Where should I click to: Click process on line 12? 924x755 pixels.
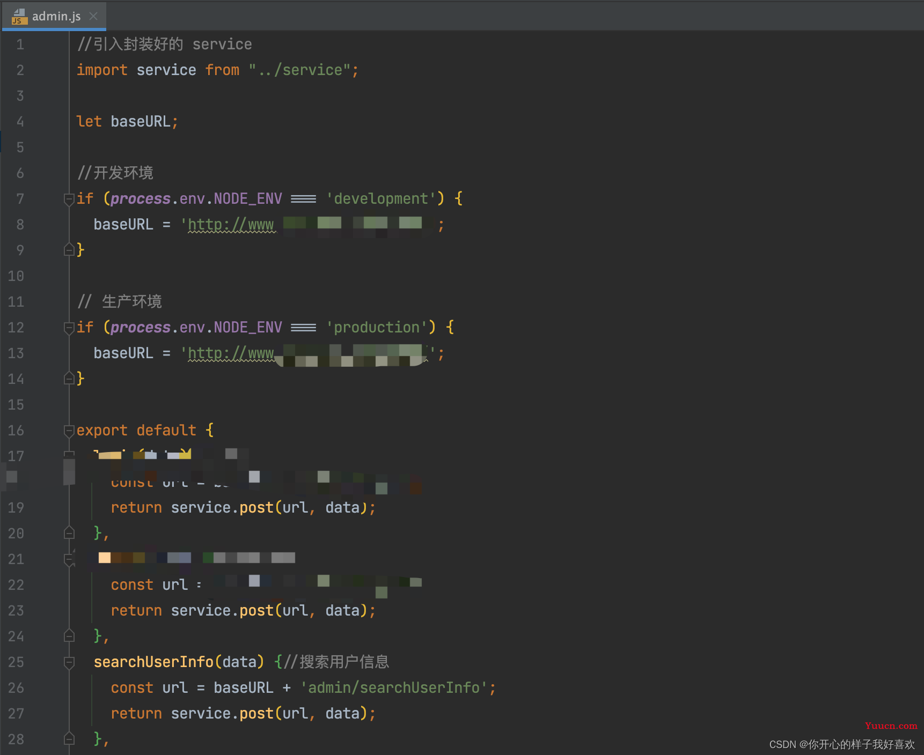tap(141, 328)
